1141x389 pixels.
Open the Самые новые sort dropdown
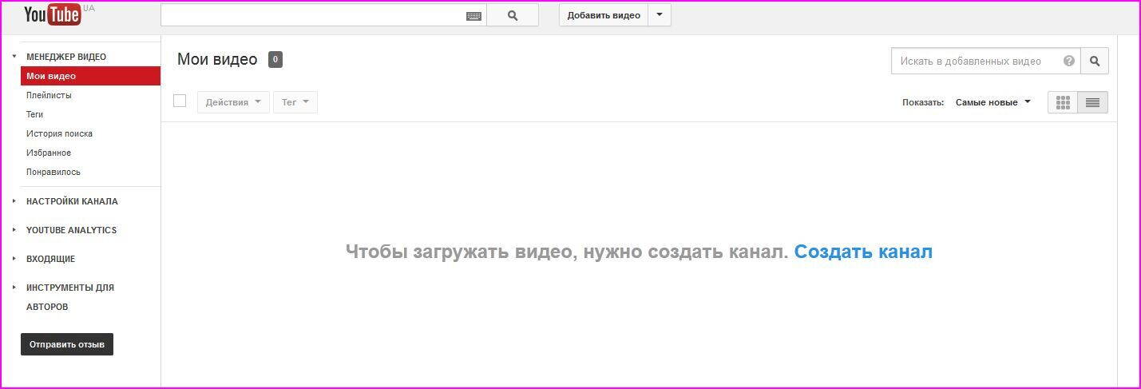click(992, 102)
